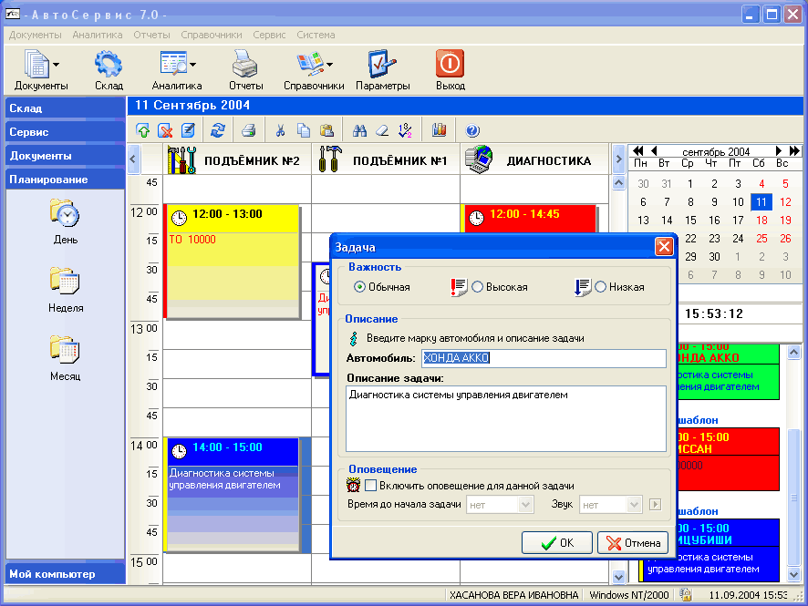The height and width of the screenshot is (606, 808).
Task: Open the Справочники menu in menu bar
Action: click(x=212, y=35)
